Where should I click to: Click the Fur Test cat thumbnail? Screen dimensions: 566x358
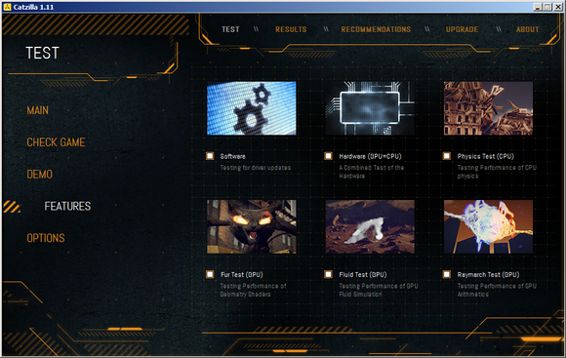click(252, 226)
